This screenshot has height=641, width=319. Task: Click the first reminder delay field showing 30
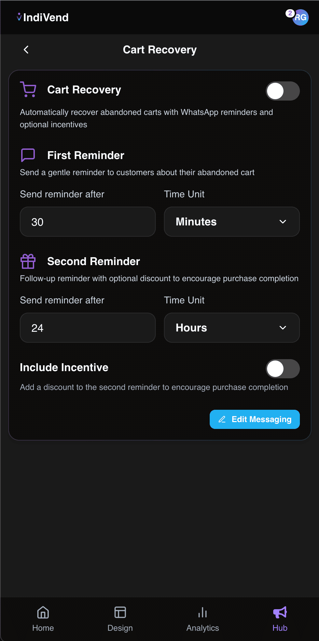[88, 222]
